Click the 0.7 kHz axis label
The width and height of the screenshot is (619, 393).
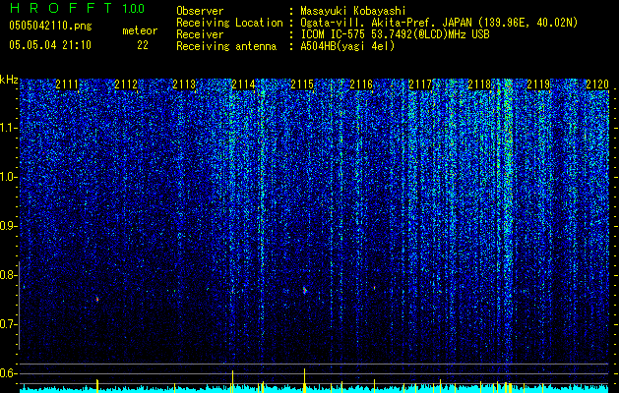coord(8,324)
